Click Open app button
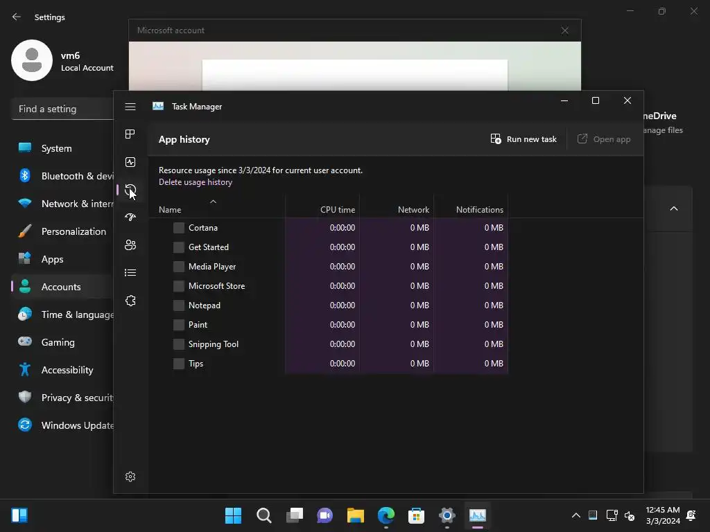This screenshot has height=532, width=710. (604, 139)
